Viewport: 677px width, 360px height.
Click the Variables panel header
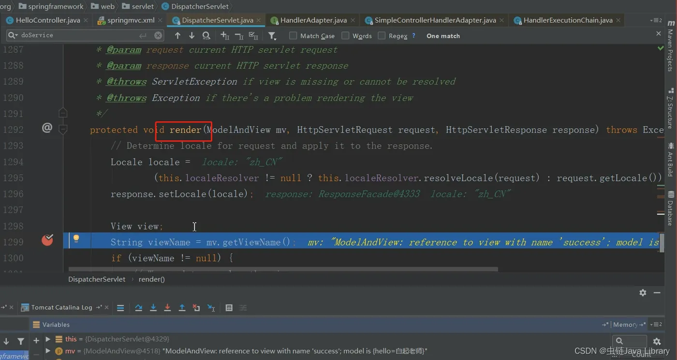pyautogui.click(x=51, y=325)
